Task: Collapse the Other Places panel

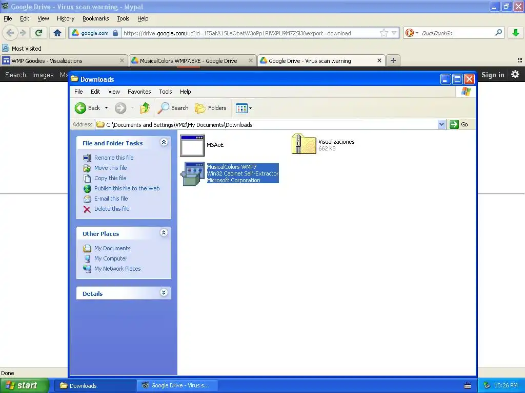Action: click(164, 233)
